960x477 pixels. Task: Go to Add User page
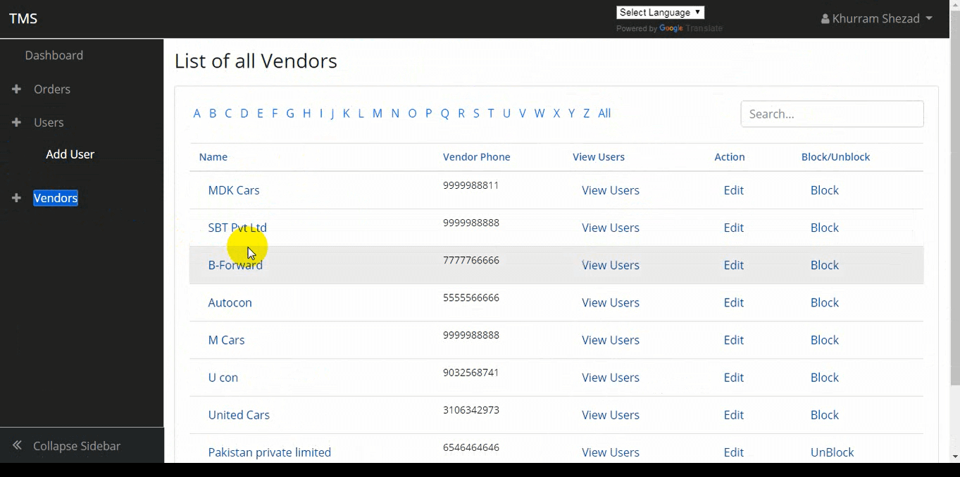pos(70,154)
